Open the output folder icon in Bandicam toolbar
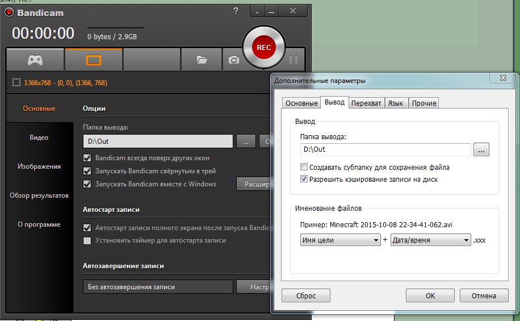 [x=202, y=60]
